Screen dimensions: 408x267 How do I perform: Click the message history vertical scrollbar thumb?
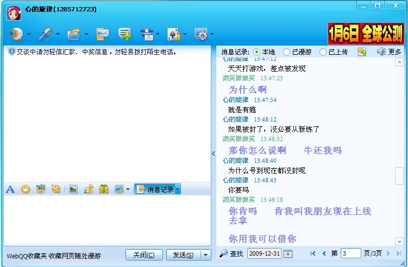coord(399,176)
